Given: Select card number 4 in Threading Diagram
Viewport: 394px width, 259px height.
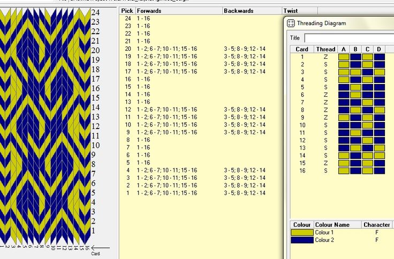Looking at the screenshot, I should [x=302, y=80].
